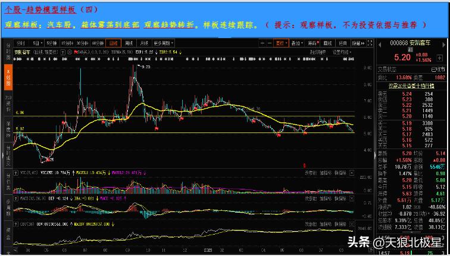
Task: Open F10 资料 in left sidebar
Action: pyautogui.click(x=8, y=103)
